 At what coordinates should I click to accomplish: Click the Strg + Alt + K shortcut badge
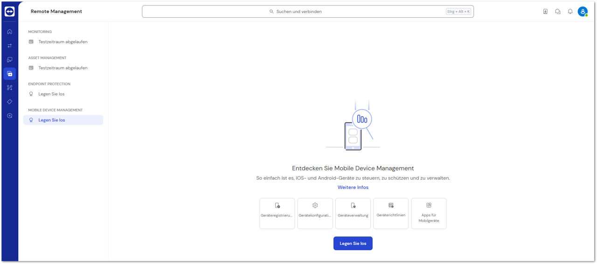[x=458, y=12]
